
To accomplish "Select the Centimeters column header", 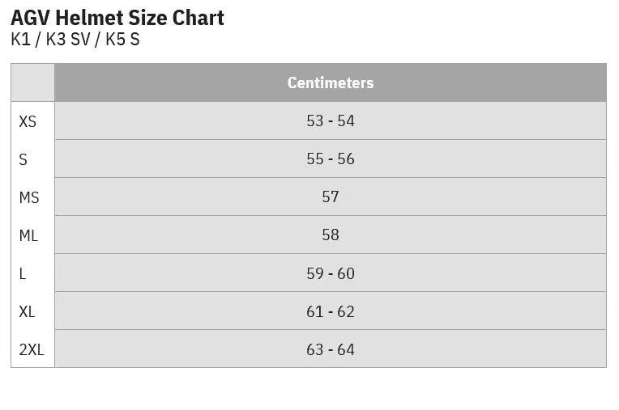I will (331, 82).
